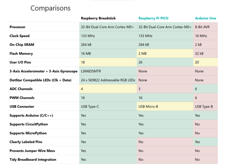Click the Tidy Breadboard Integration label
Screen dimensions: 229x166
click(x=33, y=159)
